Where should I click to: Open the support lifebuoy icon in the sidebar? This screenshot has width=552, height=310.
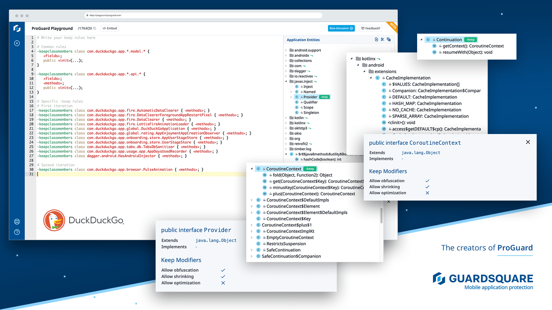click(x=17, y=221)
